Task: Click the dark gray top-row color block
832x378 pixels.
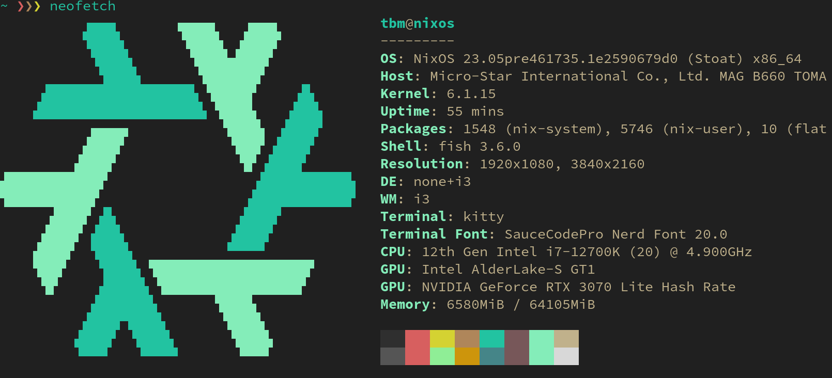Action: coord(393,339)
